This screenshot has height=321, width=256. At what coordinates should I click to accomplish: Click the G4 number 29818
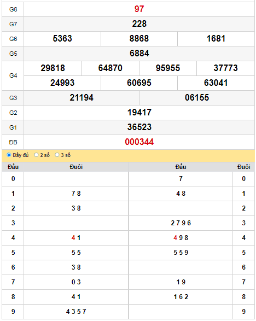pyautogui.click(x=53, y=68)
